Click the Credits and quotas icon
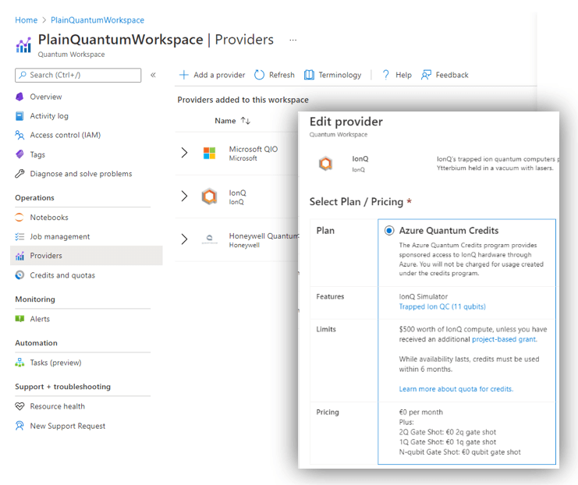578x485 pixels. [20, 275]
